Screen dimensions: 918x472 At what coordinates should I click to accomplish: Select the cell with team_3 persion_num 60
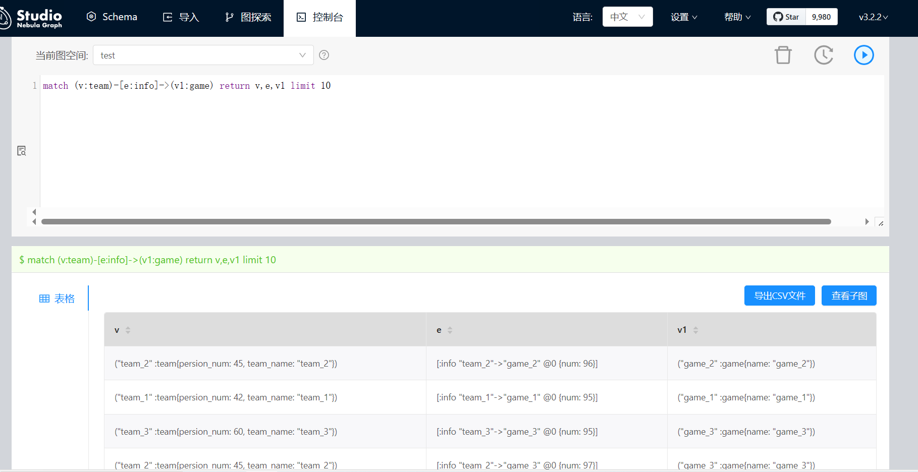[x=265, y=432]
